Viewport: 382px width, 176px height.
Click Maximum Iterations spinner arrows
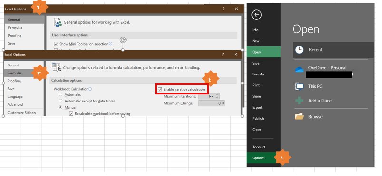pyautogui.click(x=217, y=96)
